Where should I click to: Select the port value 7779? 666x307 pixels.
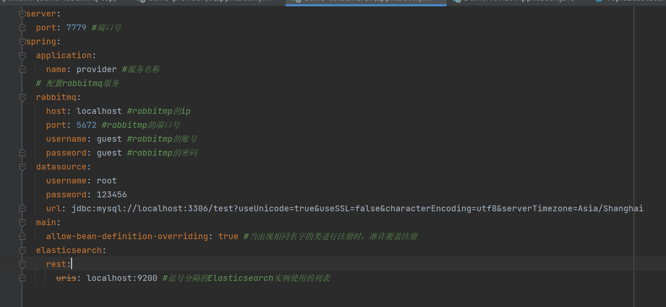tap(76, 28)
